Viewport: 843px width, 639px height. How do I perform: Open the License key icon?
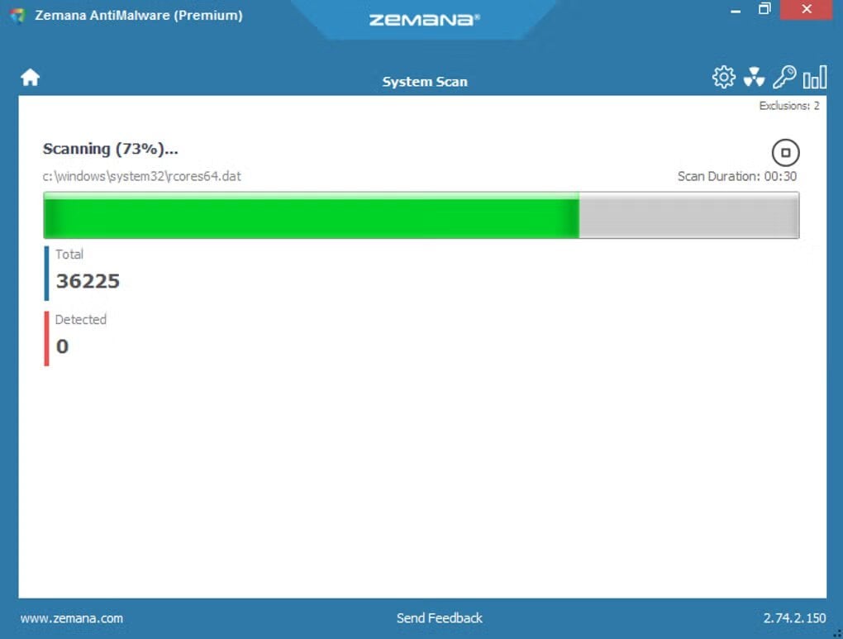784,77
